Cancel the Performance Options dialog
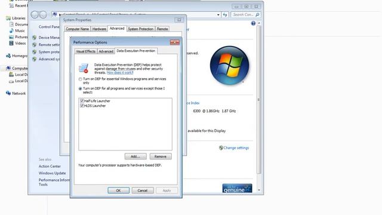The height and width of the screenshot is (215, 382). pyautogui.click(x=143, y=191)
